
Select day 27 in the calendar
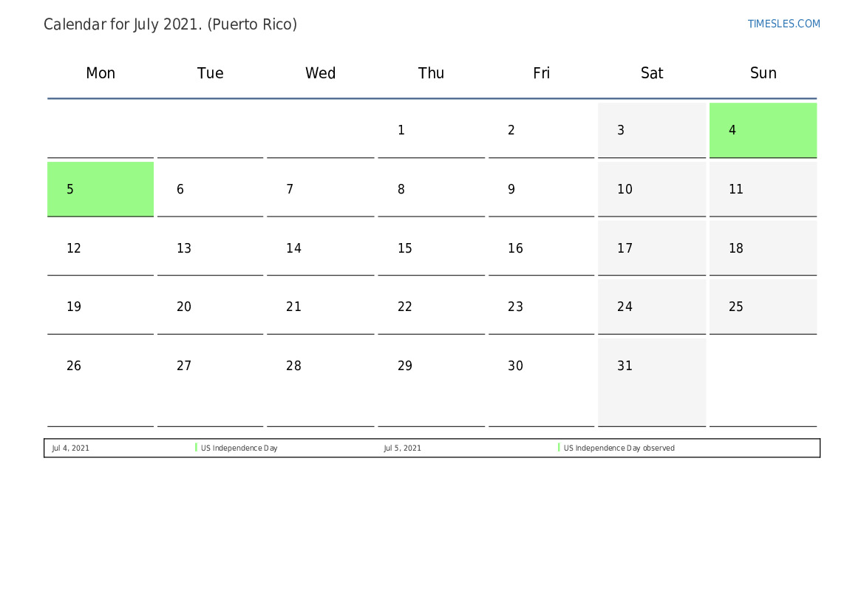210,383
